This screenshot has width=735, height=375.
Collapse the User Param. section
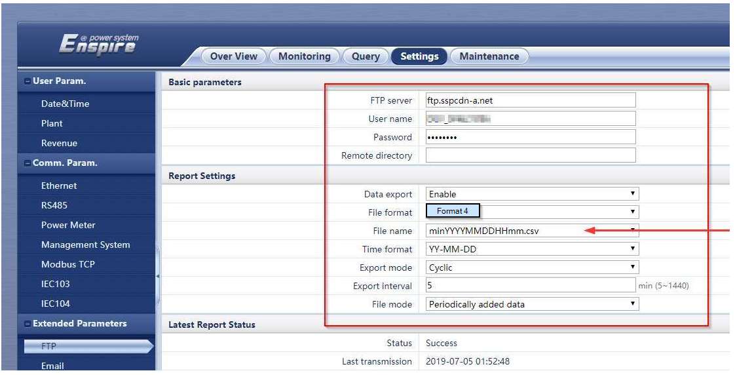(27, 81)
